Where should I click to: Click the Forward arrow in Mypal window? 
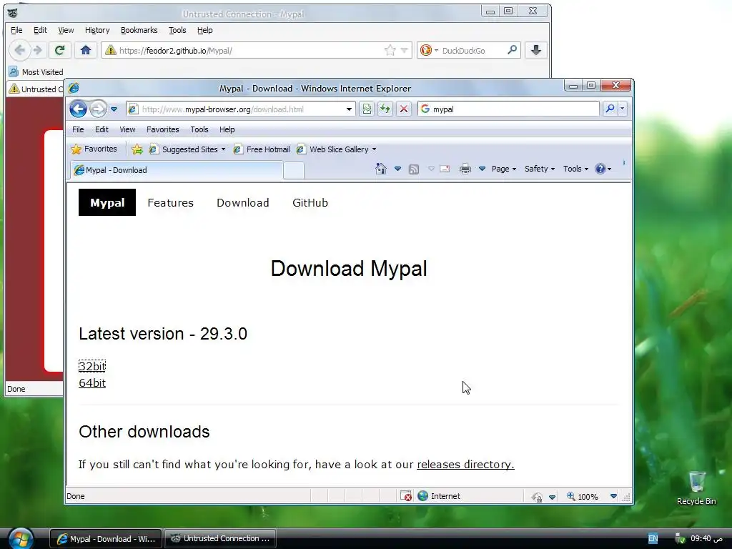(38, 50)
